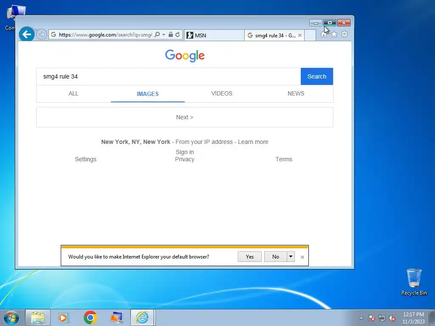Click the Show desktop button

(x=432, y=318)
